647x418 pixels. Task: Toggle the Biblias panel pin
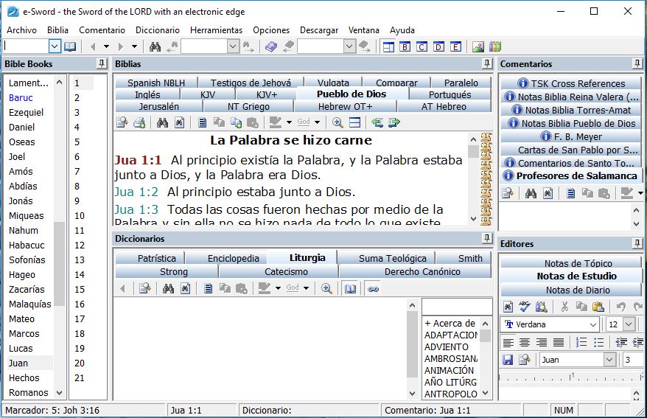487,63
